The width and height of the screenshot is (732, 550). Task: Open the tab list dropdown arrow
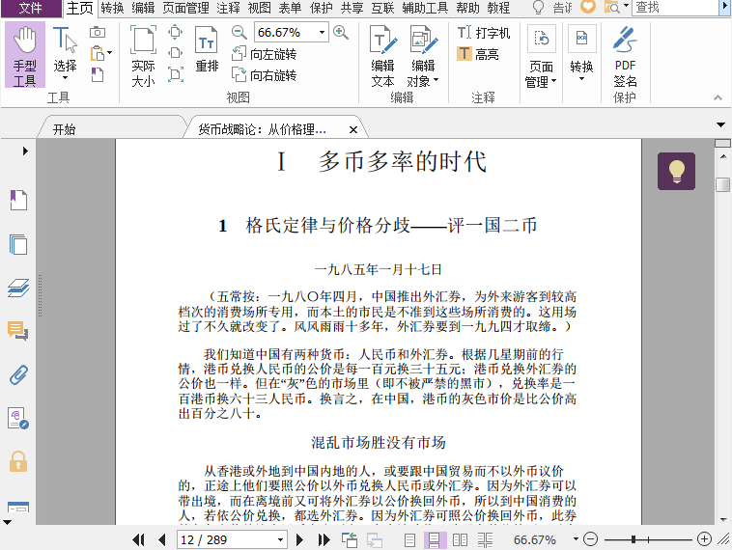coord(720,124)
